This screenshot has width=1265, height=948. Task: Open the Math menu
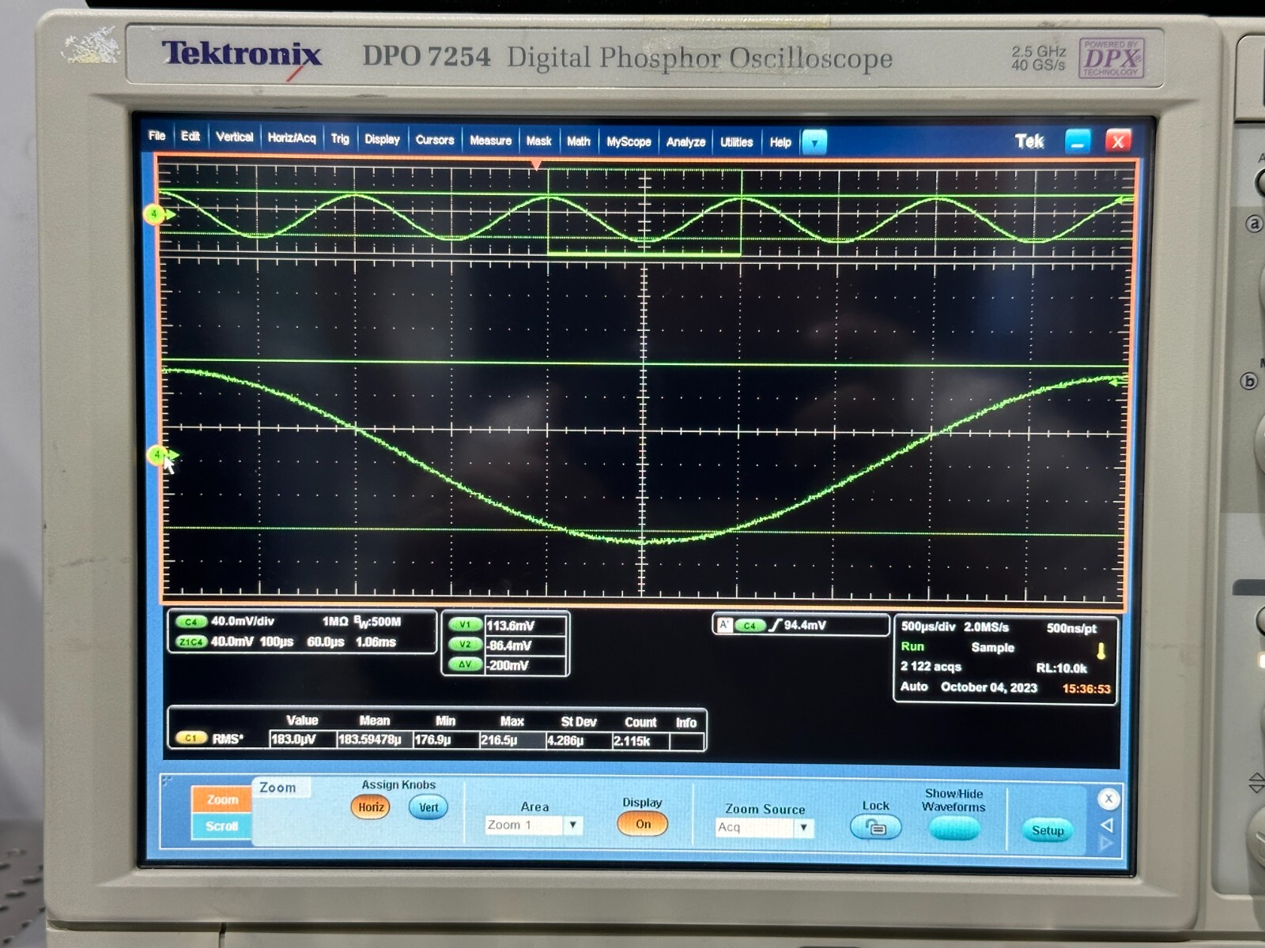click(578, 141)
